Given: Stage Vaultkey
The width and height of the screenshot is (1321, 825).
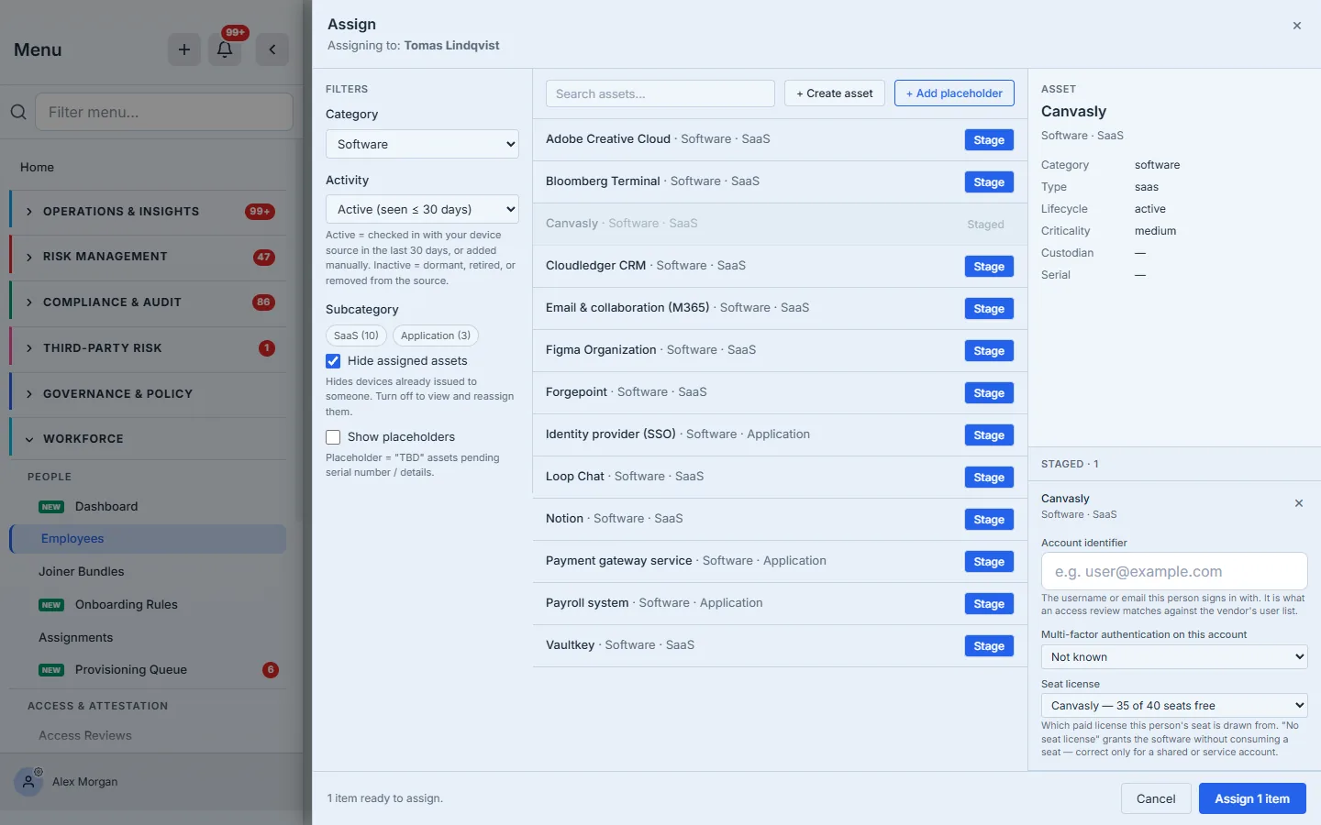Looking at the screenshot, I should [989, 646].
